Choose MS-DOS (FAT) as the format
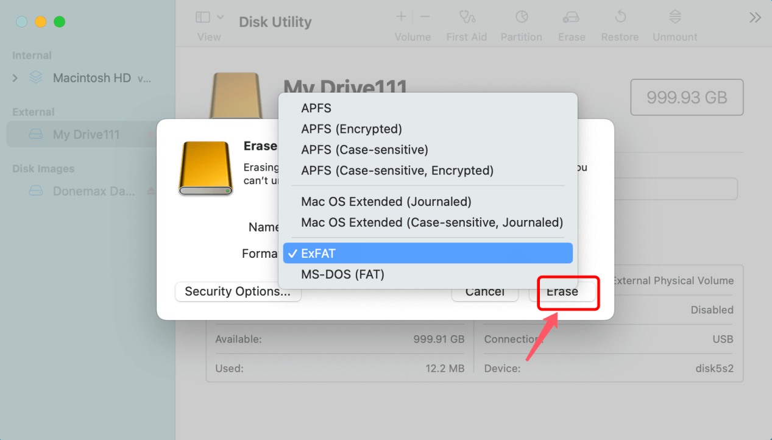This screenshot has width=772, height=440. (x=342, y=274)
